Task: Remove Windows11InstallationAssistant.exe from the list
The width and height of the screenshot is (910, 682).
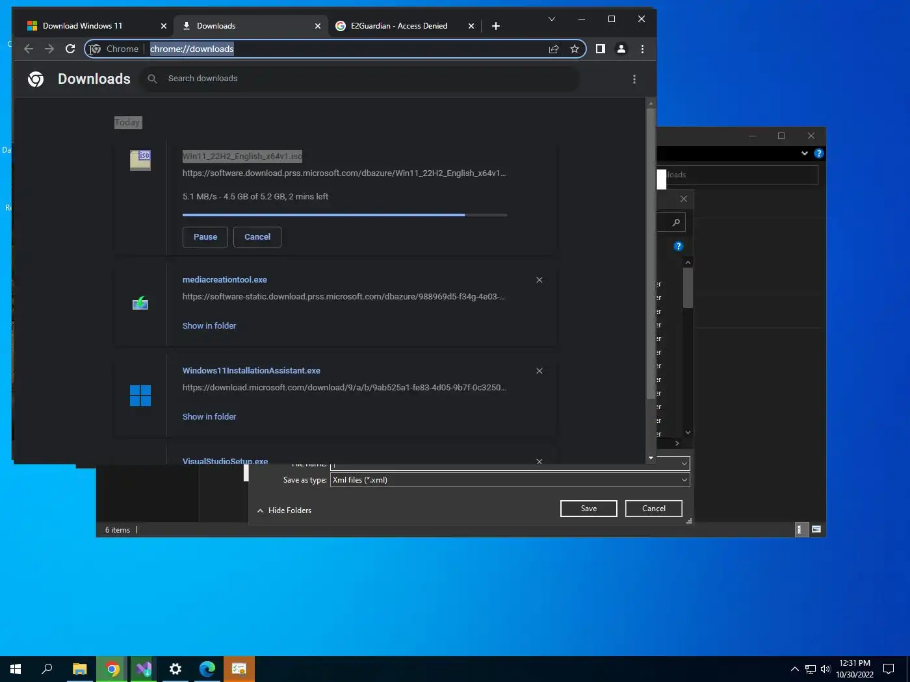Action: [539, 371]
